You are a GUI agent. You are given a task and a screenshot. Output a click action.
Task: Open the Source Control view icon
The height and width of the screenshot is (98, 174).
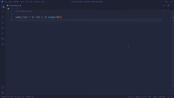tap(3, 17)
